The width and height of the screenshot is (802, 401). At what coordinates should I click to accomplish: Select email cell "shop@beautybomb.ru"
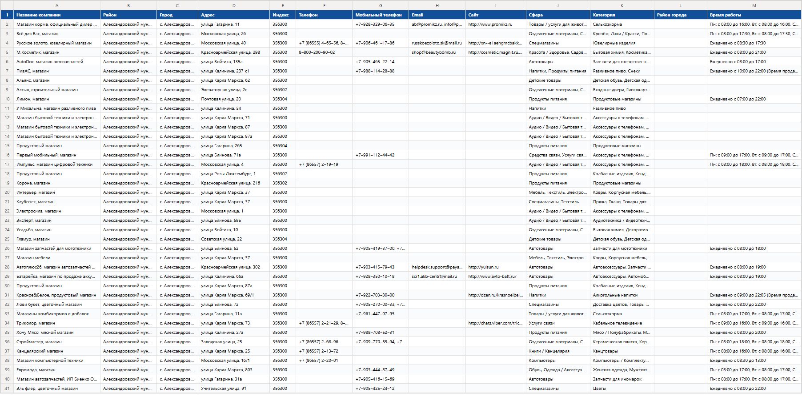click(437, 52)
